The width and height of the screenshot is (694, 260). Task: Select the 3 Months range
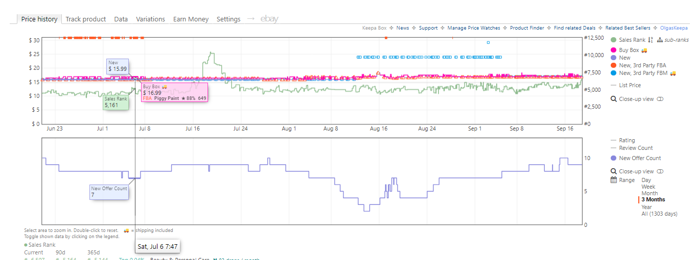653,200
